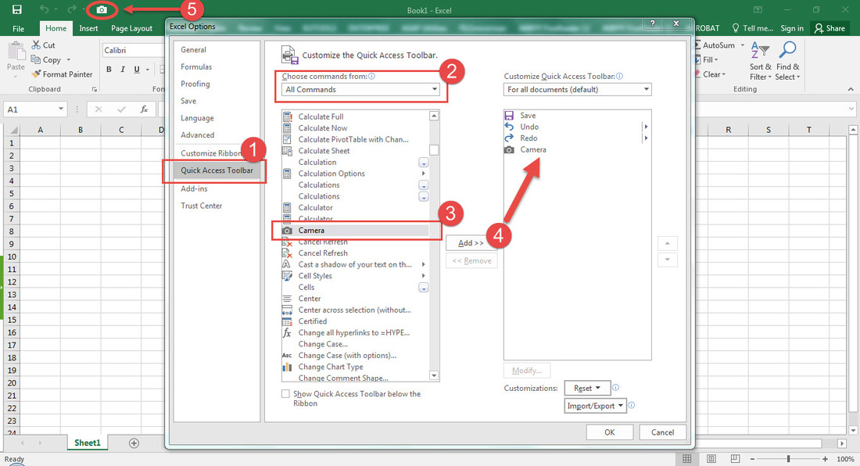
Task: Click the Format Painter brush
Action: pos(36,74)
